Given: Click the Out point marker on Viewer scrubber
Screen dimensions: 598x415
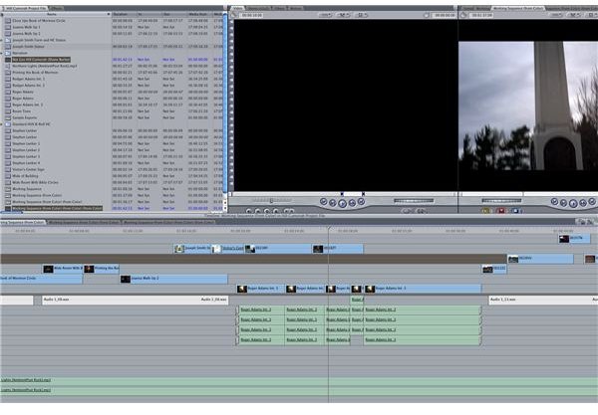Looking at the screenshot, I should click(363, 194).
